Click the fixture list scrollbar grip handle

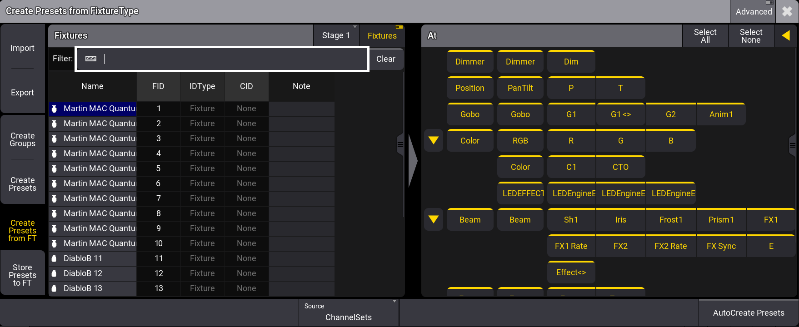pos(400,145)
